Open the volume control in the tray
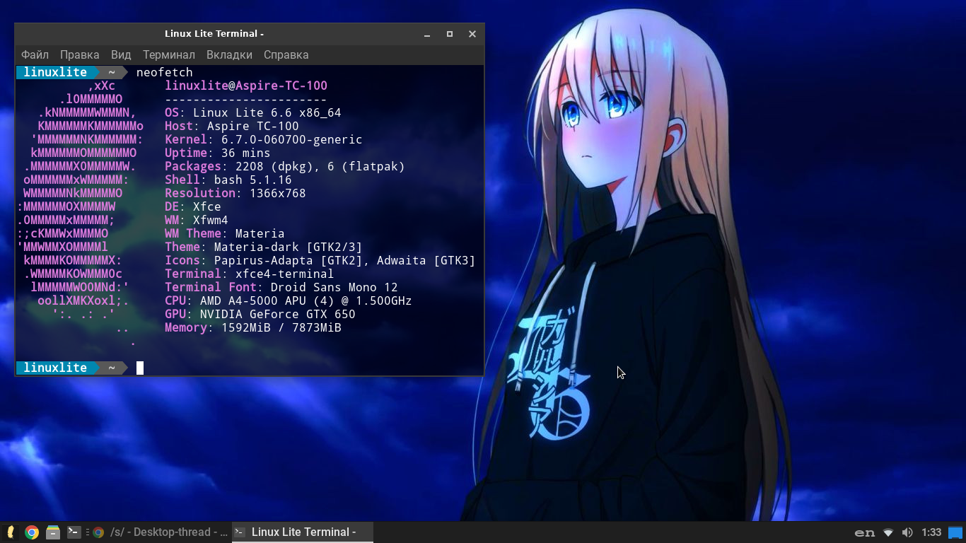The width and height of the screenshot is (966, 543). [907, 532]
